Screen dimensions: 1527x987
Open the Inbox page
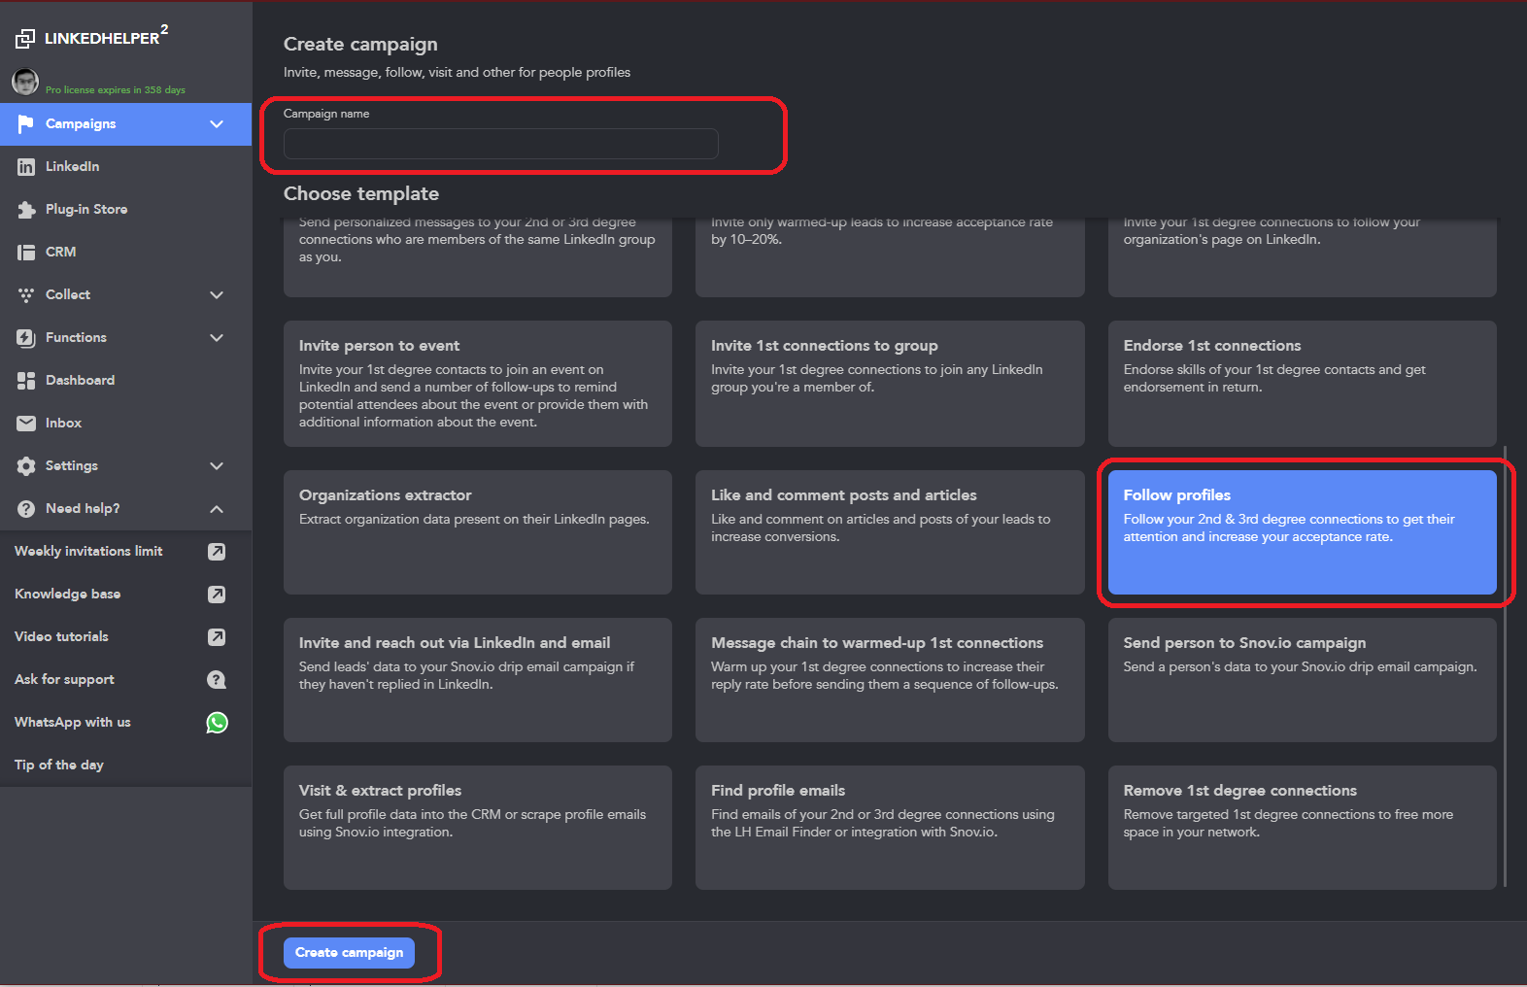coord(126,424)
